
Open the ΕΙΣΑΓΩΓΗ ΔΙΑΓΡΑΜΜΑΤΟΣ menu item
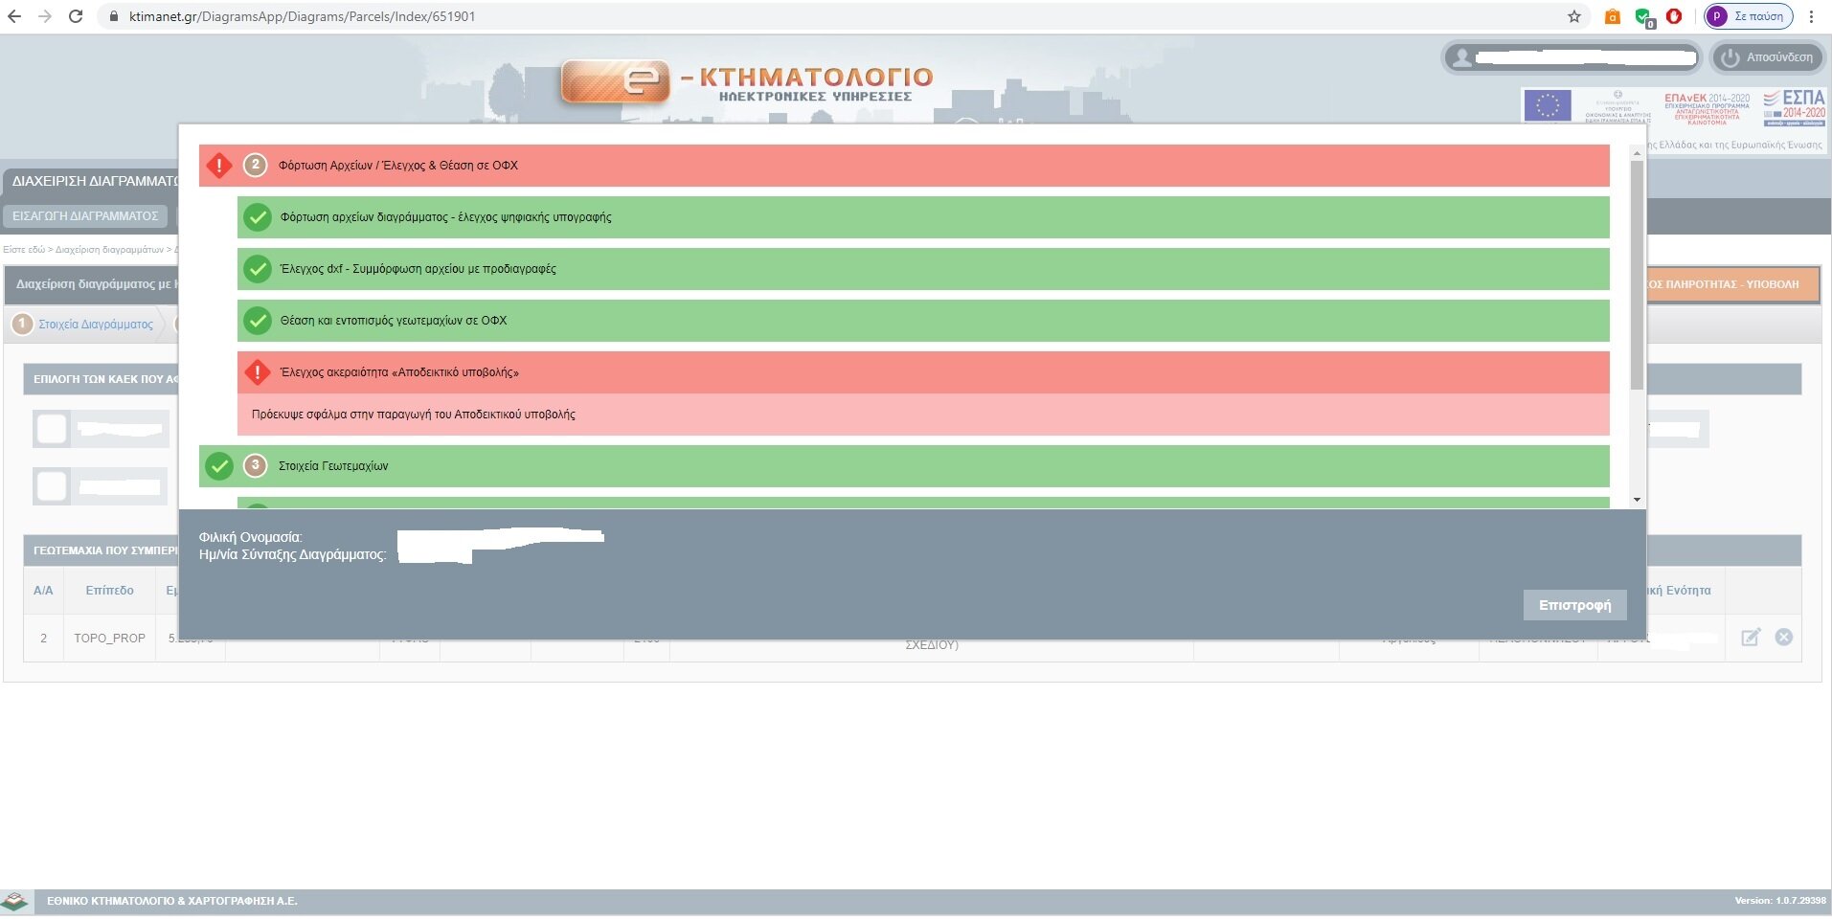click(x=85, y=216)
